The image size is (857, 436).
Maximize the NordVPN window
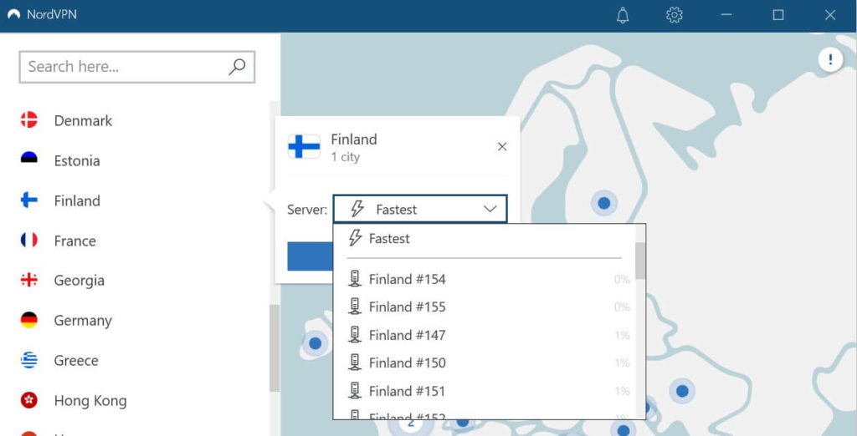click(778, 15)
